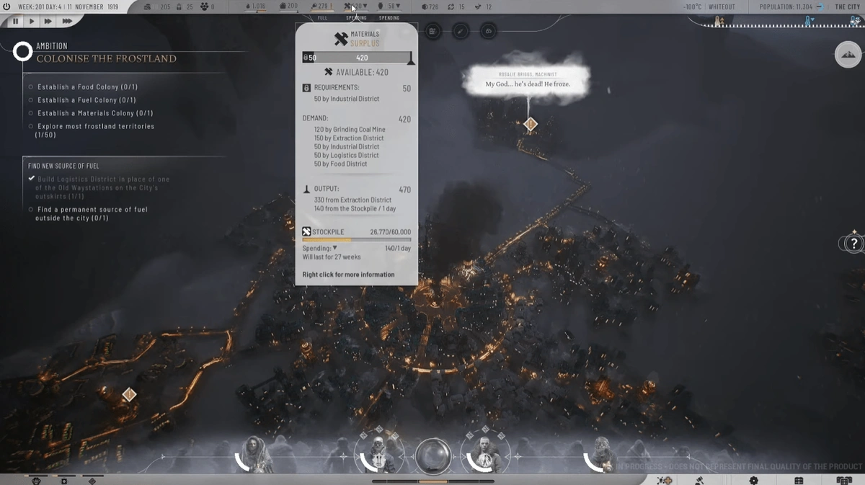Click the prefabs counter showing 726
The image size is (865, 485).
point(430,6)
